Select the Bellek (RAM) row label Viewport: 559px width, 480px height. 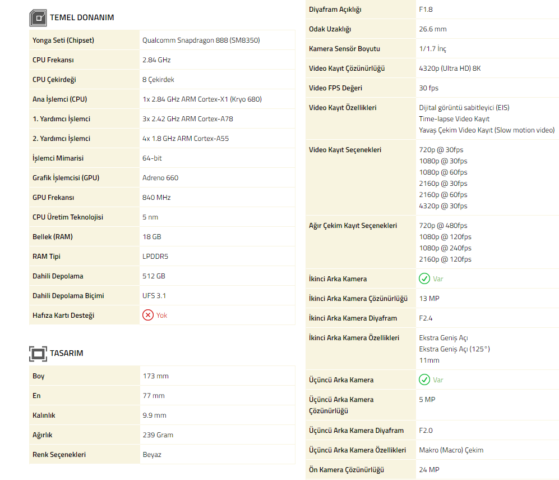pyautogui.click(x=53, y=237)
